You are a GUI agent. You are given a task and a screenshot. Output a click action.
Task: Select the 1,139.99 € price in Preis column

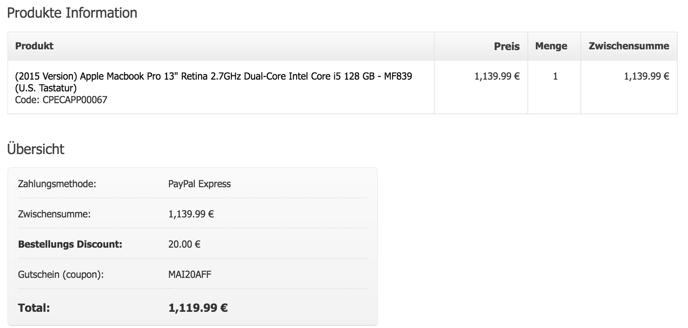pos(497,76)
